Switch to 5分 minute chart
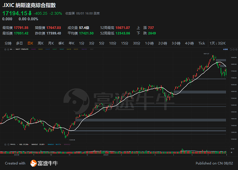 point(102,43)
